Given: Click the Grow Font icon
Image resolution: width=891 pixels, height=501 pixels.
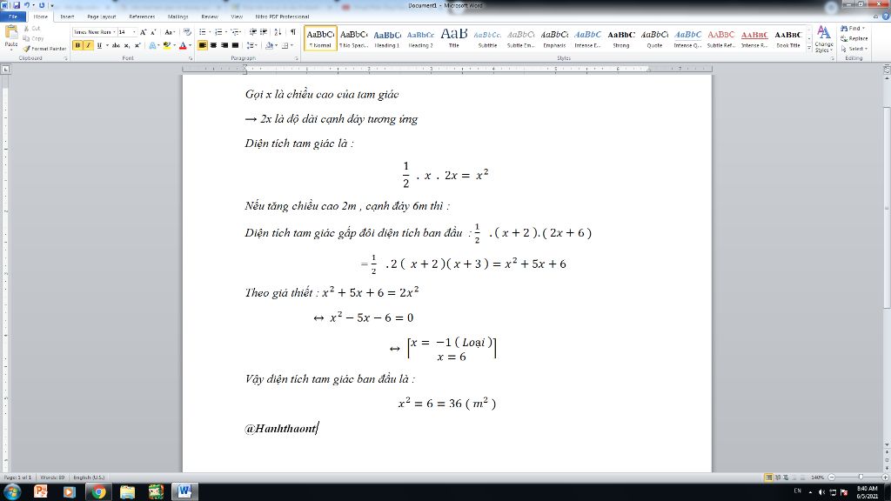Looking at the screenshot, I should [x=144, y=32].
